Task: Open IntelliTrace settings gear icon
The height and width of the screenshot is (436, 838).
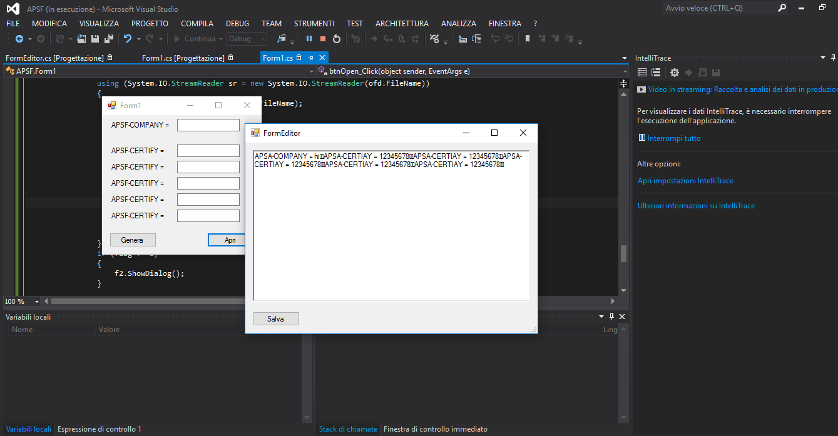Action: point(674,73)
